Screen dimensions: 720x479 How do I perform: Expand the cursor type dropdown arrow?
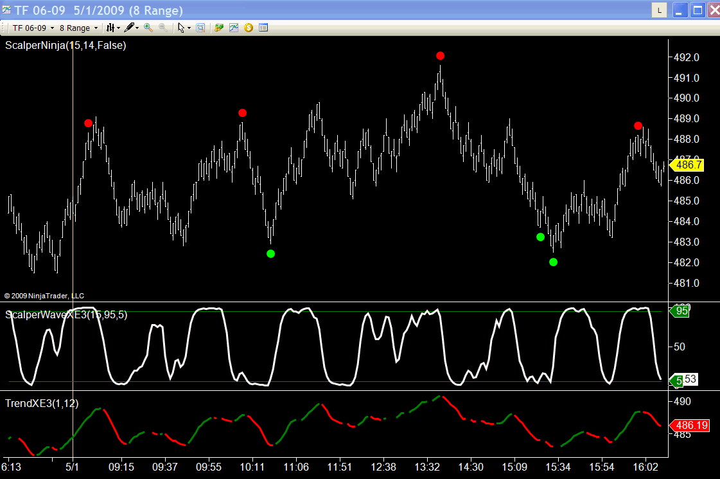[x=189, y=28]
